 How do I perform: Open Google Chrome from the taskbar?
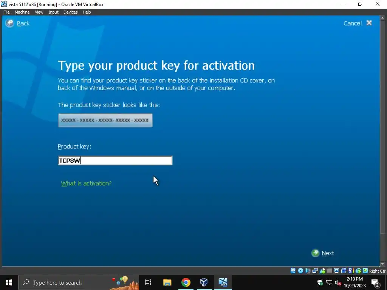(x=186, y=282)
